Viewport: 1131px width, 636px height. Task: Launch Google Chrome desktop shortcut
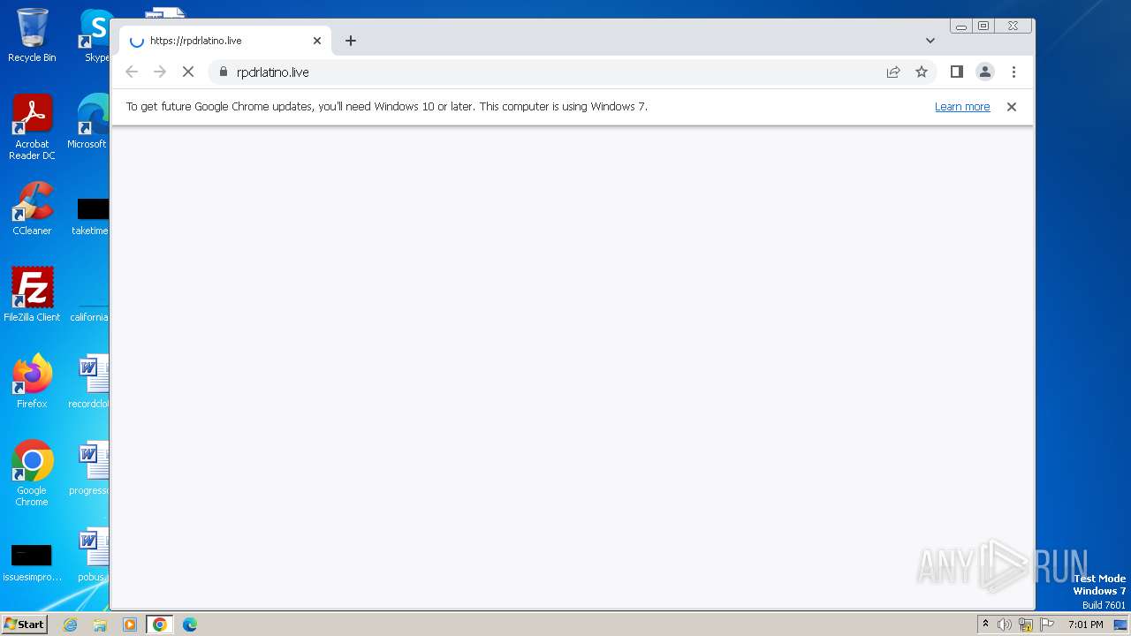tap(32, 473)
